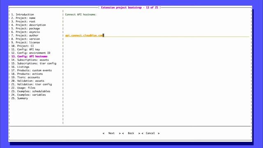Select '5. Project: package' step
Image resolution: width=263 pixels, height=148 pixels.
tap(25, 28)
